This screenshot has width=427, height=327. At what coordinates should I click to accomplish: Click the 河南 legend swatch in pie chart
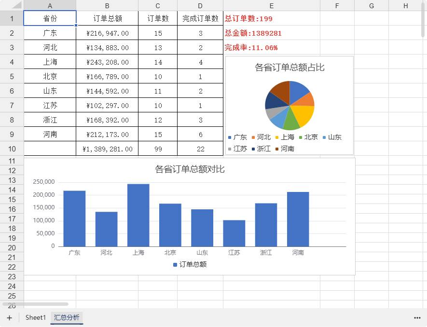(x=277, y=149)
